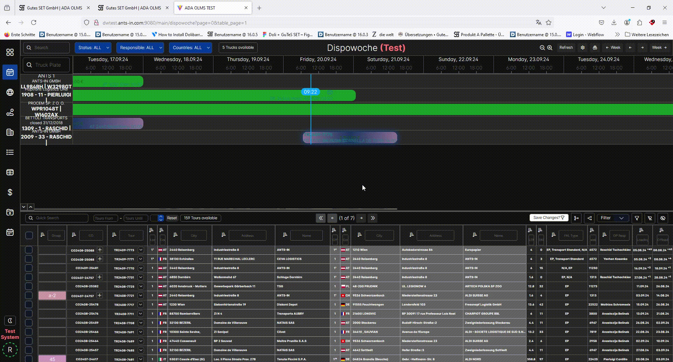Toggle dark mode moon icon
Image resolution: width=673 pixels, height=362 pixels.
(x=10, y=321)
